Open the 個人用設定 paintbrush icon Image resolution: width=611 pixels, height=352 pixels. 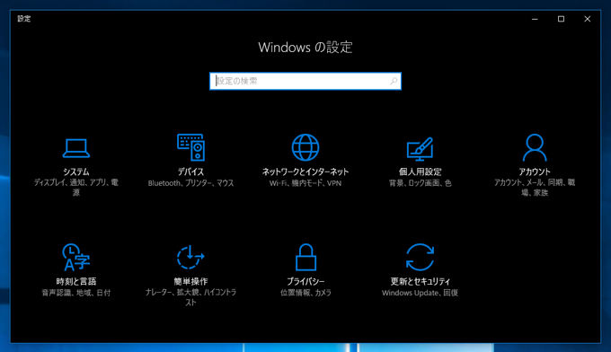coord(421,149)
